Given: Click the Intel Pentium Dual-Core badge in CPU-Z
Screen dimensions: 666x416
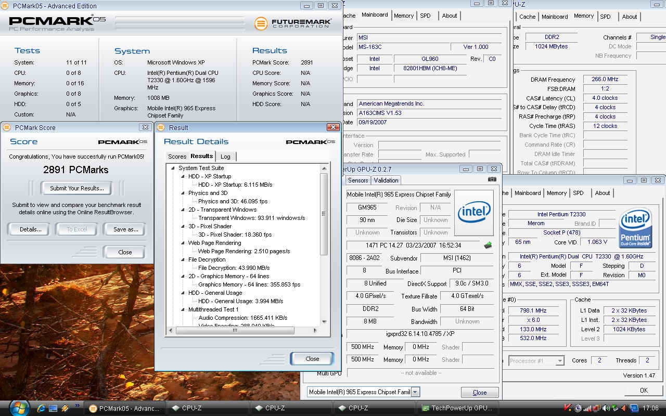Looking at the screenshot, I should 635,228.
